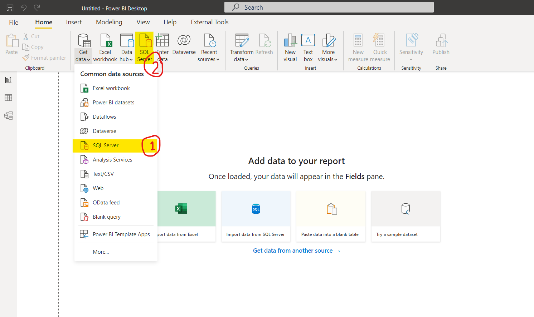Click the Cut scissors button

pos(31,36)
